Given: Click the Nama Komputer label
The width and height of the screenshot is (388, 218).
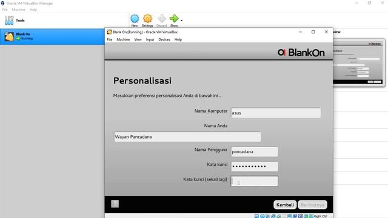Looking at the screenshot, I should point(211,111).
